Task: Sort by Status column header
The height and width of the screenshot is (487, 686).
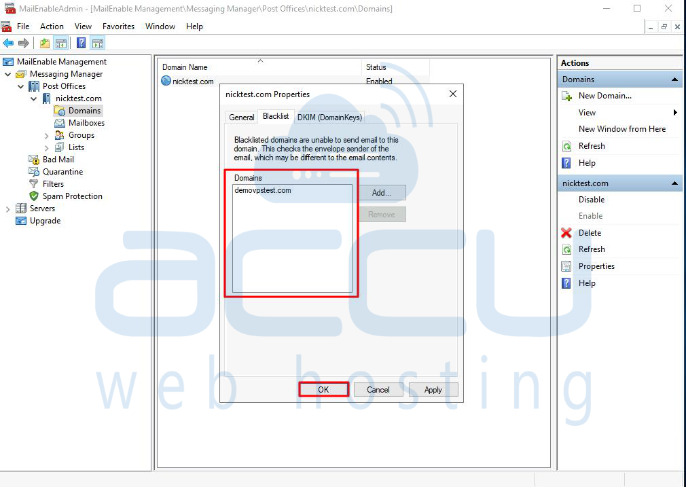Action: coord(395,67)
